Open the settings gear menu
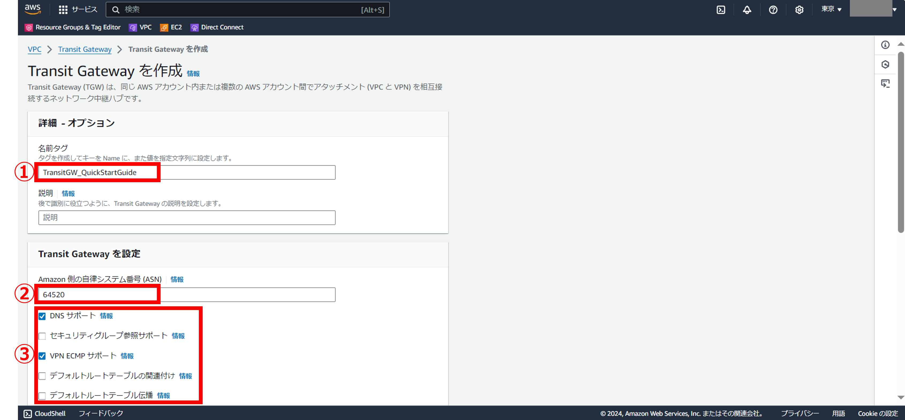This screenshot has width=905, height=420. (799, 10)
